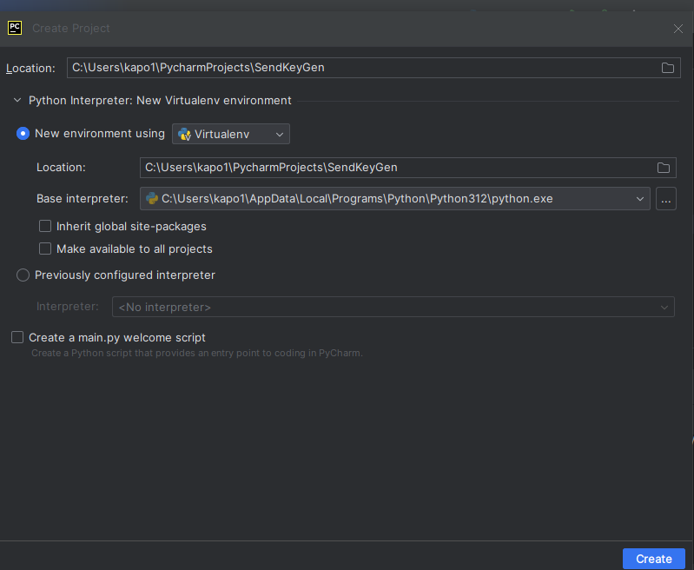This screenshot has width=694, height=570.
Task: Expand Base interpreter dropdown arrow
Action: (x=639, y=199)
